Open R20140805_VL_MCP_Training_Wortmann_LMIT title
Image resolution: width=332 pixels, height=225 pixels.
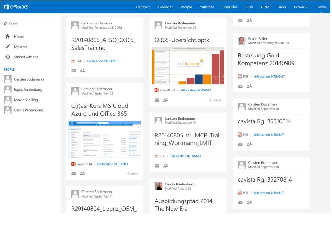[187, 139]
